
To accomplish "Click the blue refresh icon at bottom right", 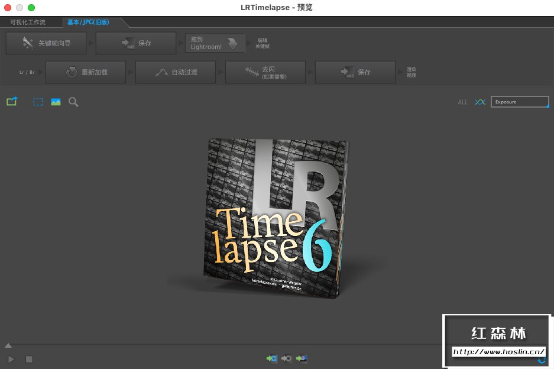I will [542, 361].
